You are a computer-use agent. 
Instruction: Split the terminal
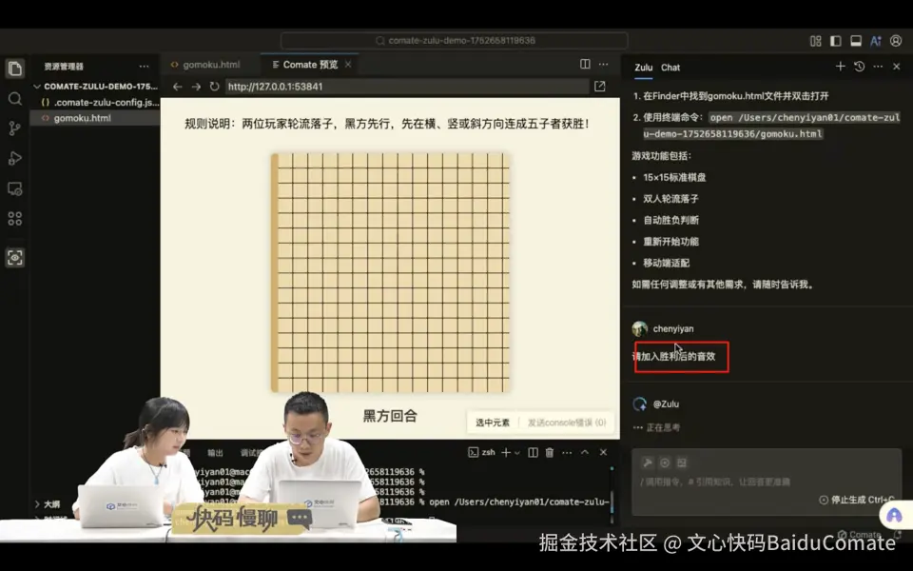(533, 453)
